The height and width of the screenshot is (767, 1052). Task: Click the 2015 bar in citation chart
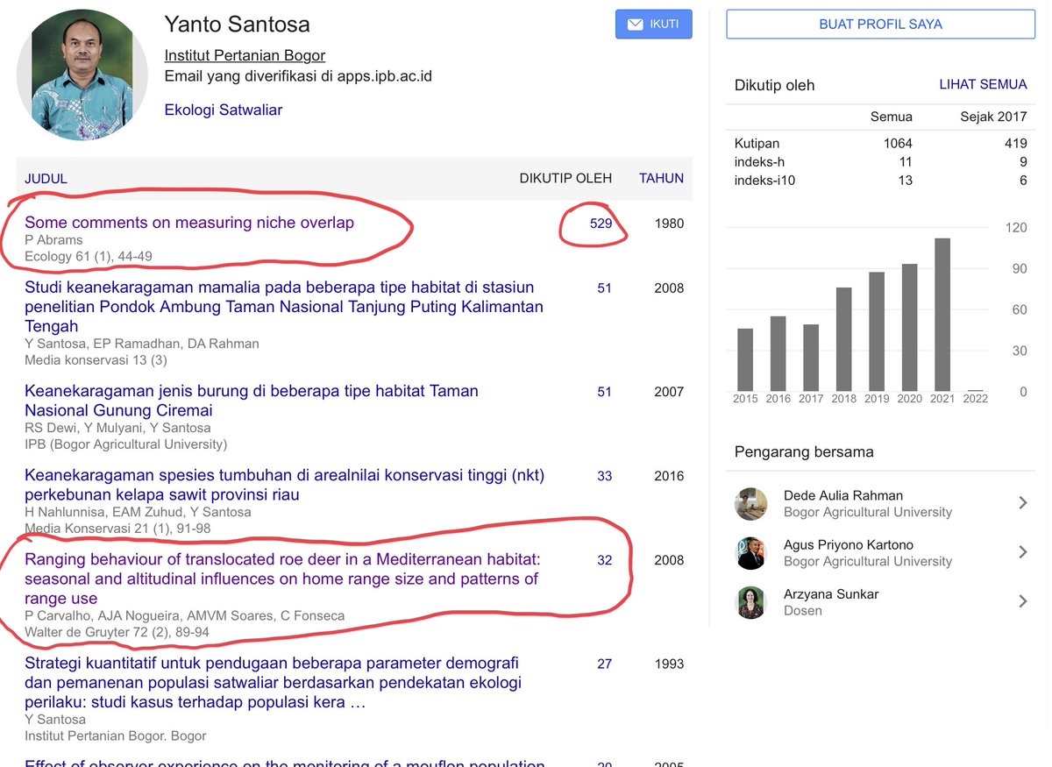(745, 359)
